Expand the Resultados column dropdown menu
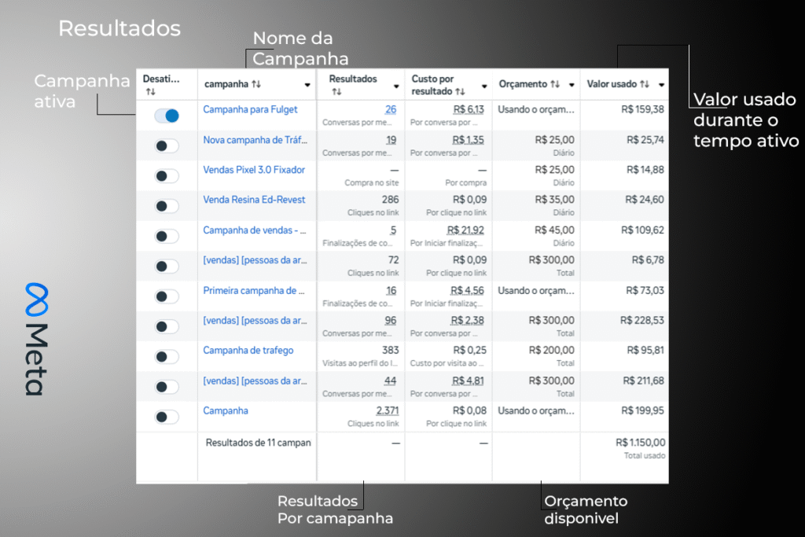805x537 pixels. pyautogui.click(x=396, y=85)
